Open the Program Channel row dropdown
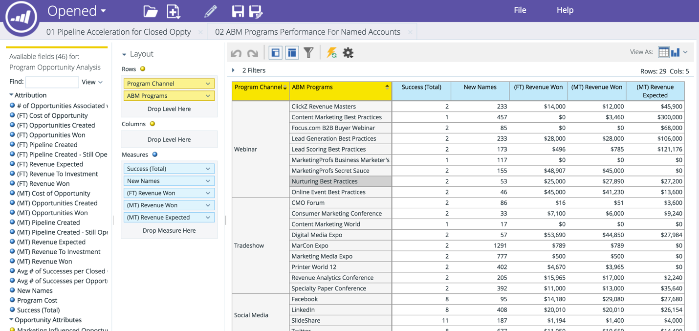Image resolution: width=699 pixels, height=331 pixels. click(x=208, y=84)
